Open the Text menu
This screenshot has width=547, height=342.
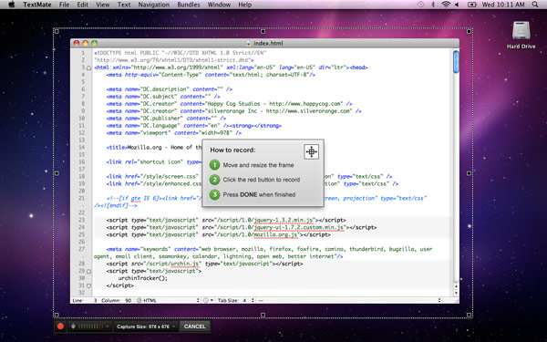coord(124,5)
